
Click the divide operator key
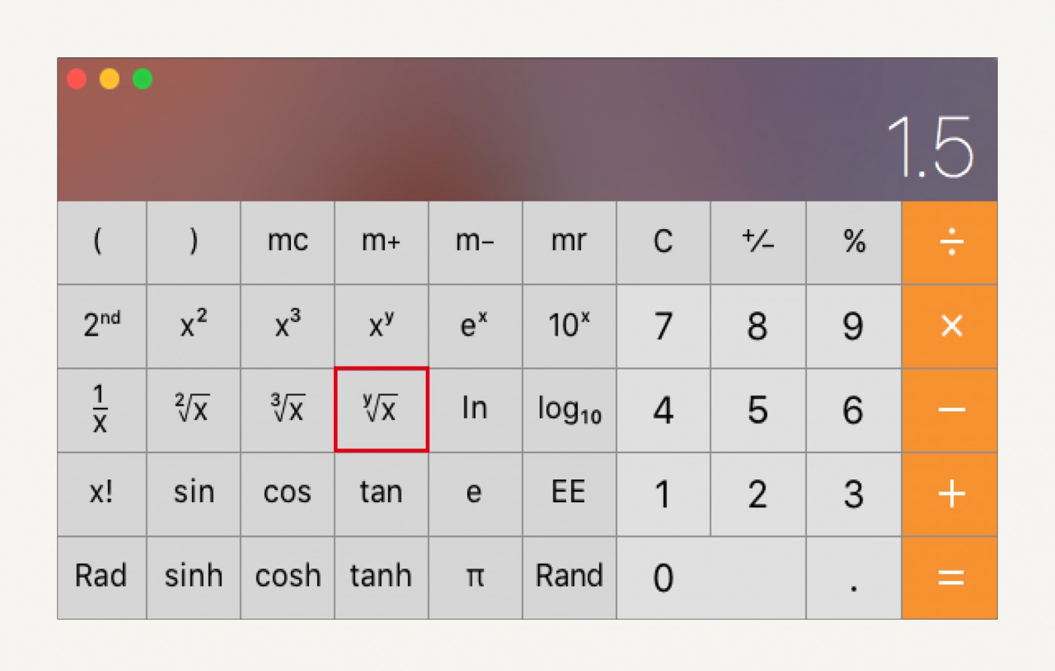click(x=949, y=243)
